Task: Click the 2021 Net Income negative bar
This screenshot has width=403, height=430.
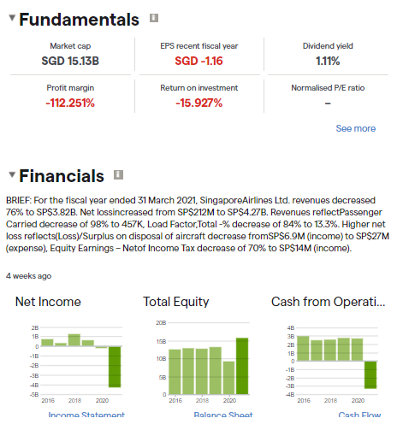Action: point(115,367)
